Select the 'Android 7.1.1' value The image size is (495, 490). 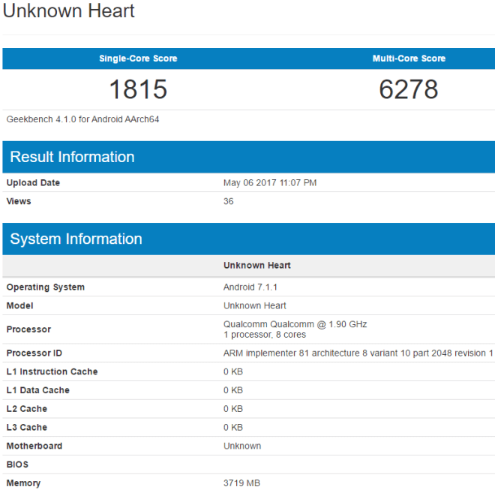pyautogui.click(x=250, y=287)
